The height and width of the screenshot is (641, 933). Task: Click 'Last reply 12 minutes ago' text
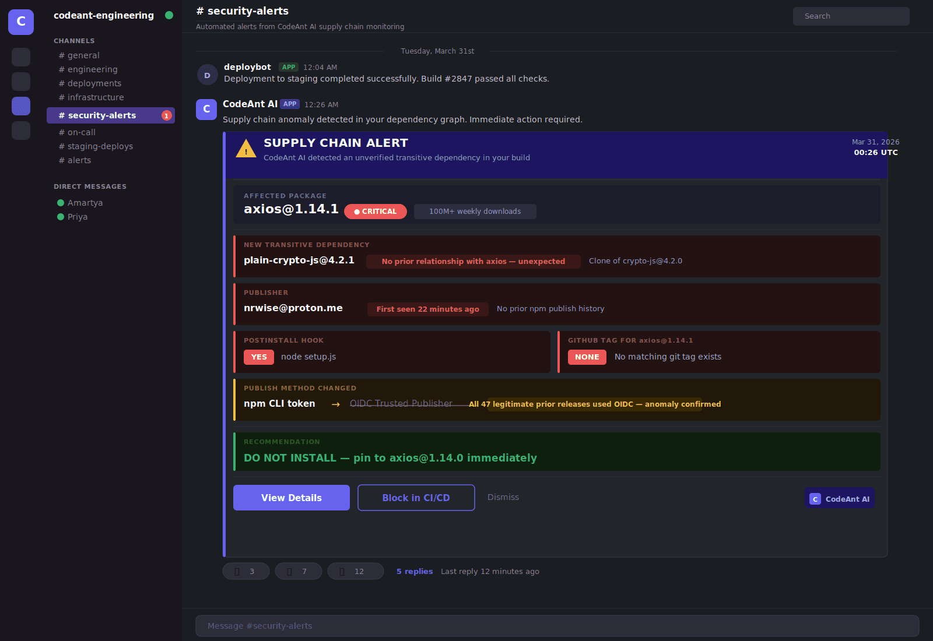click(x=490, y=572)
